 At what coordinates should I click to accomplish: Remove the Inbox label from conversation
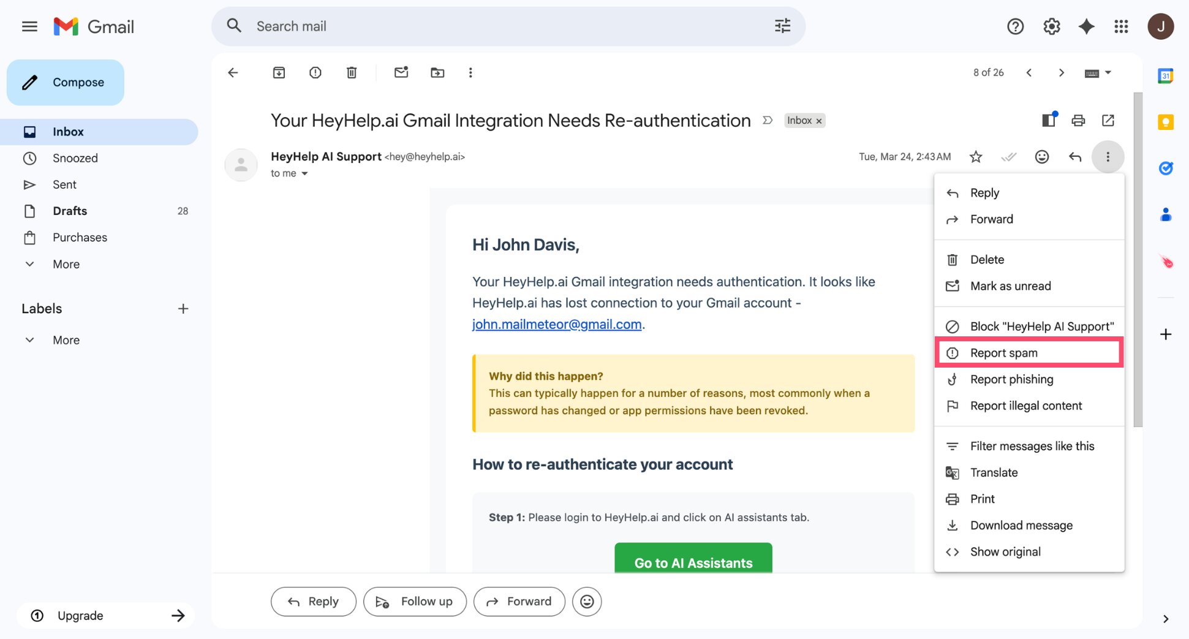(x=818, y=121)
